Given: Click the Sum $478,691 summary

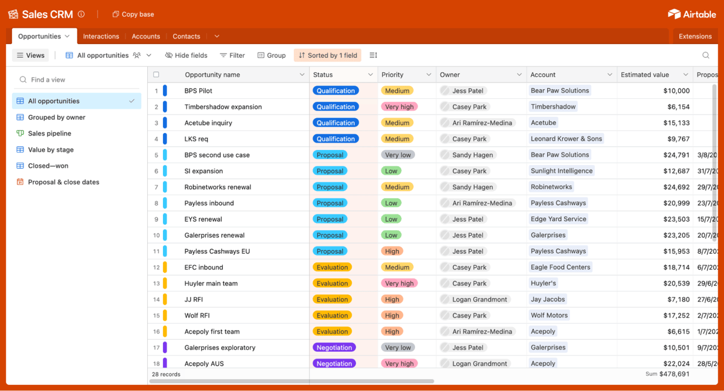Looking at the screenshot, I should (667, 374).
